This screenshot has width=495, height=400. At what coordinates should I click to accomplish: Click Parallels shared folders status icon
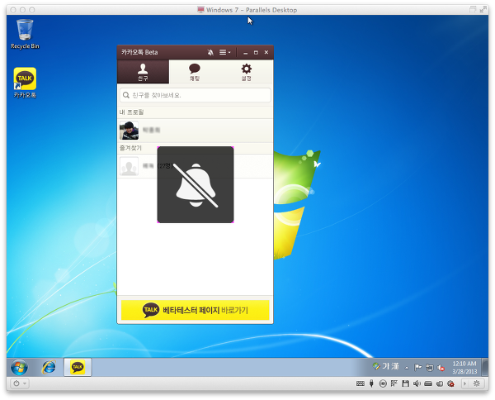coord(440,383)
